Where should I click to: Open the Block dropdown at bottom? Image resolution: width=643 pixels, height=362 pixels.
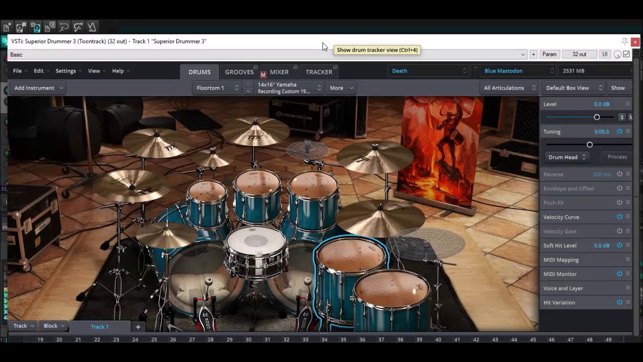coord(54,326)
